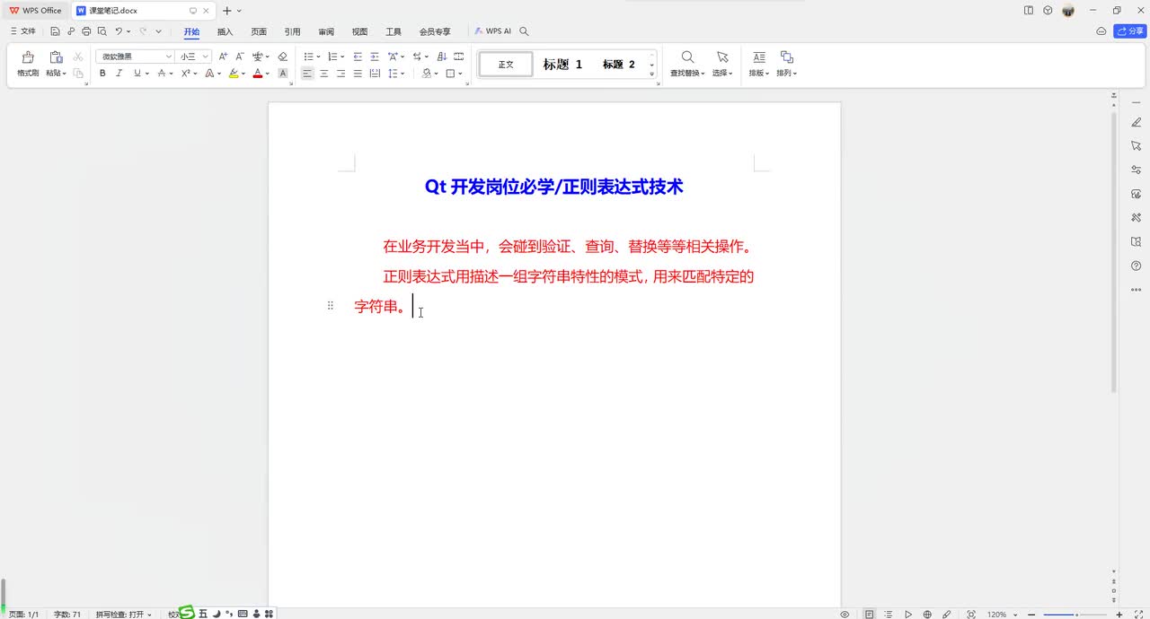Click the paragraph handle beside 字符串

point(331,306)
